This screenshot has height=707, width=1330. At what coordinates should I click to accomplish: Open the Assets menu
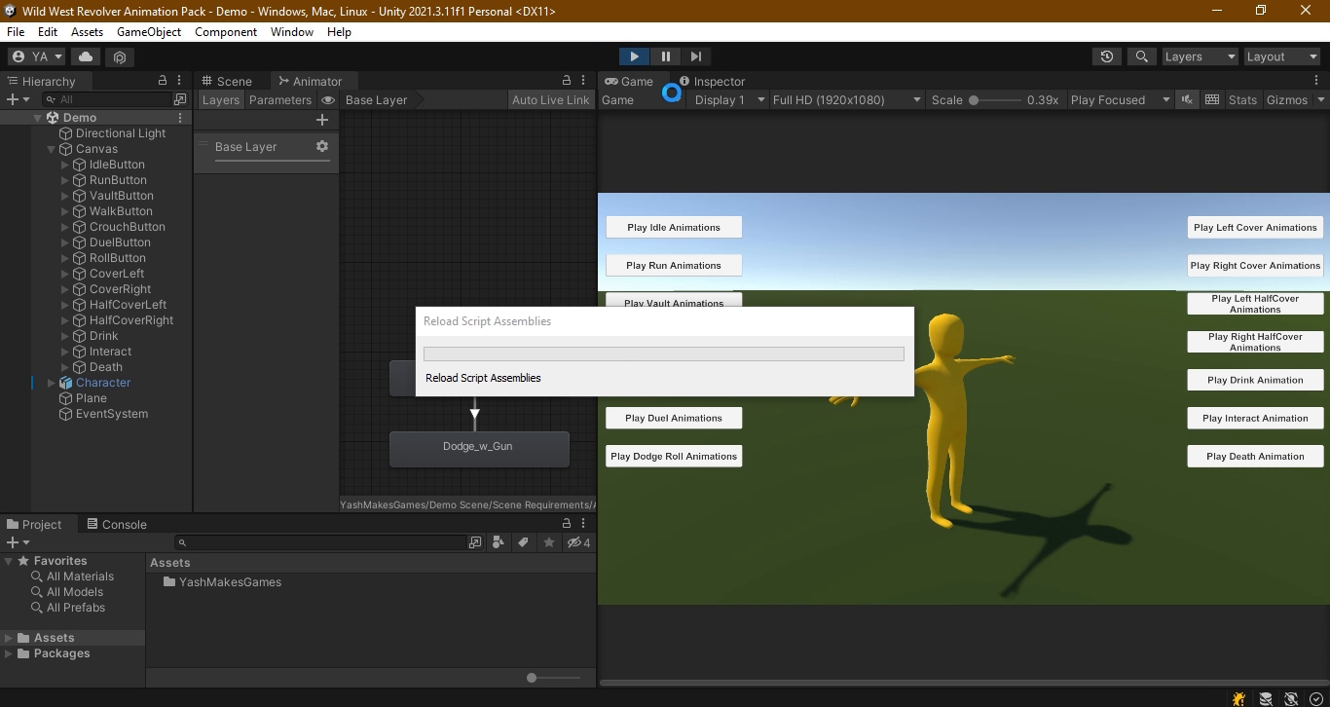[87, 31]
